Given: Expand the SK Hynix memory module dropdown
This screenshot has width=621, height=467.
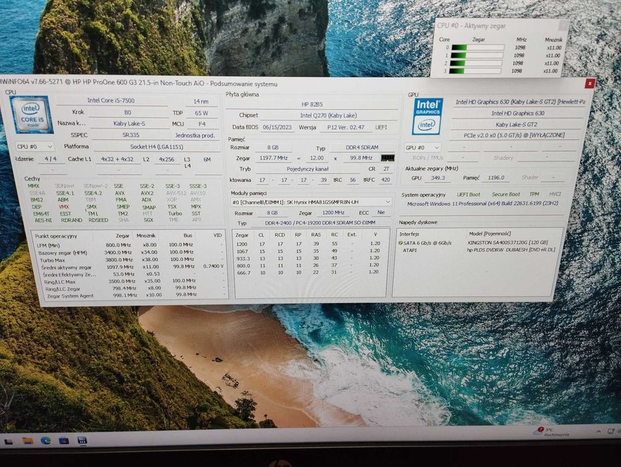Looking at the screenshot, I should 311,202.
